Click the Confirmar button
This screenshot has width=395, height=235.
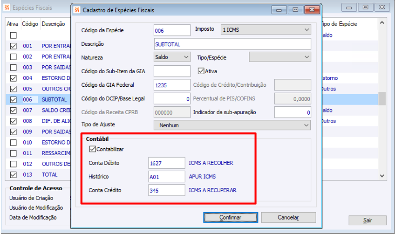(231, 217)
